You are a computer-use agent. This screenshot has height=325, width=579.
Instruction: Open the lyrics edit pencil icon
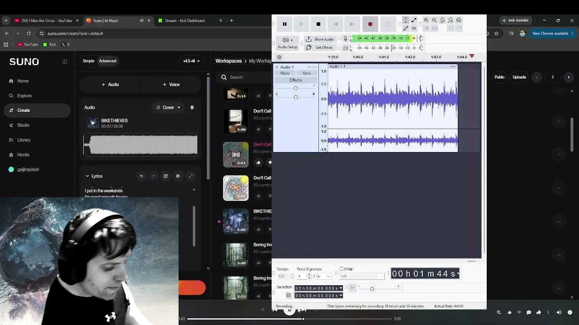pos(166,176)
